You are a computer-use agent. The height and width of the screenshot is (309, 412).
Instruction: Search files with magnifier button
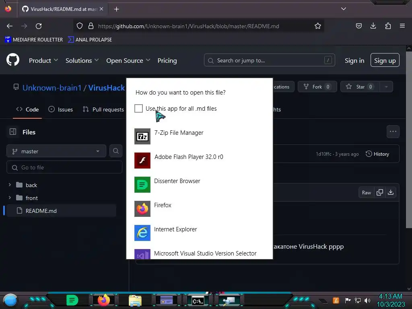[115, 151]
